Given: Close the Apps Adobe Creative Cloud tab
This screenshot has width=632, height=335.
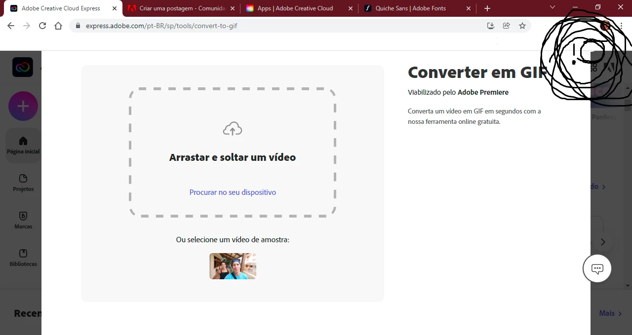Looking at the screenshot, I should tap(350, 8).
